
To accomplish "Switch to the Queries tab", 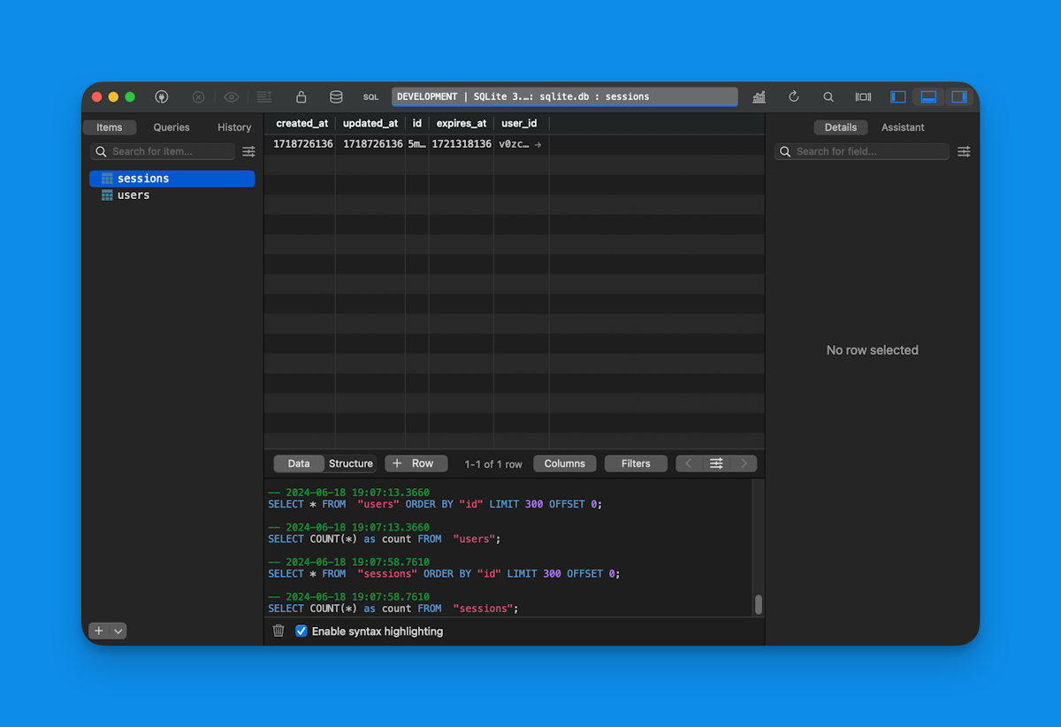I will pyautogui.click(x=171, y=127).
